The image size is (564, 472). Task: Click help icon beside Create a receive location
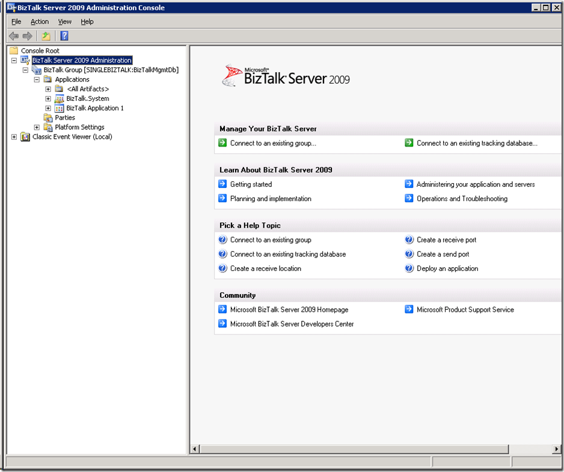pos(222,268)
